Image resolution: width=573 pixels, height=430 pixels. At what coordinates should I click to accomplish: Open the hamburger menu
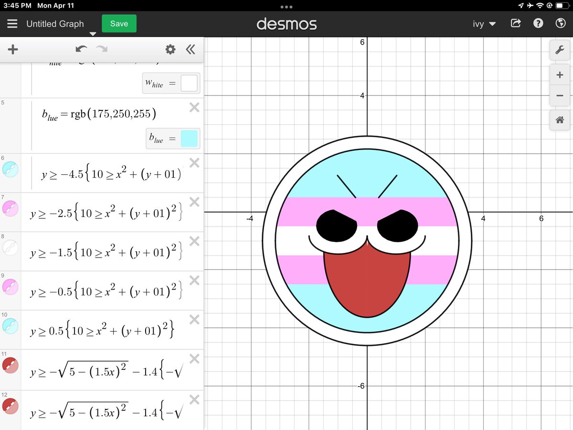13,23
